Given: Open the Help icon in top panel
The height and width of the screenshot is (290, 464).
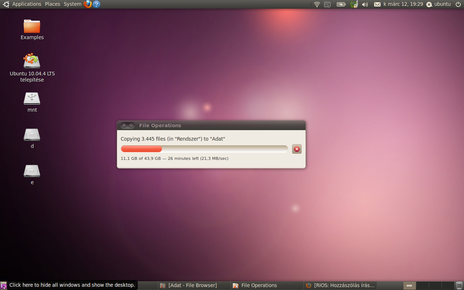Looking at the screenshot, I should tap(96, 4).
